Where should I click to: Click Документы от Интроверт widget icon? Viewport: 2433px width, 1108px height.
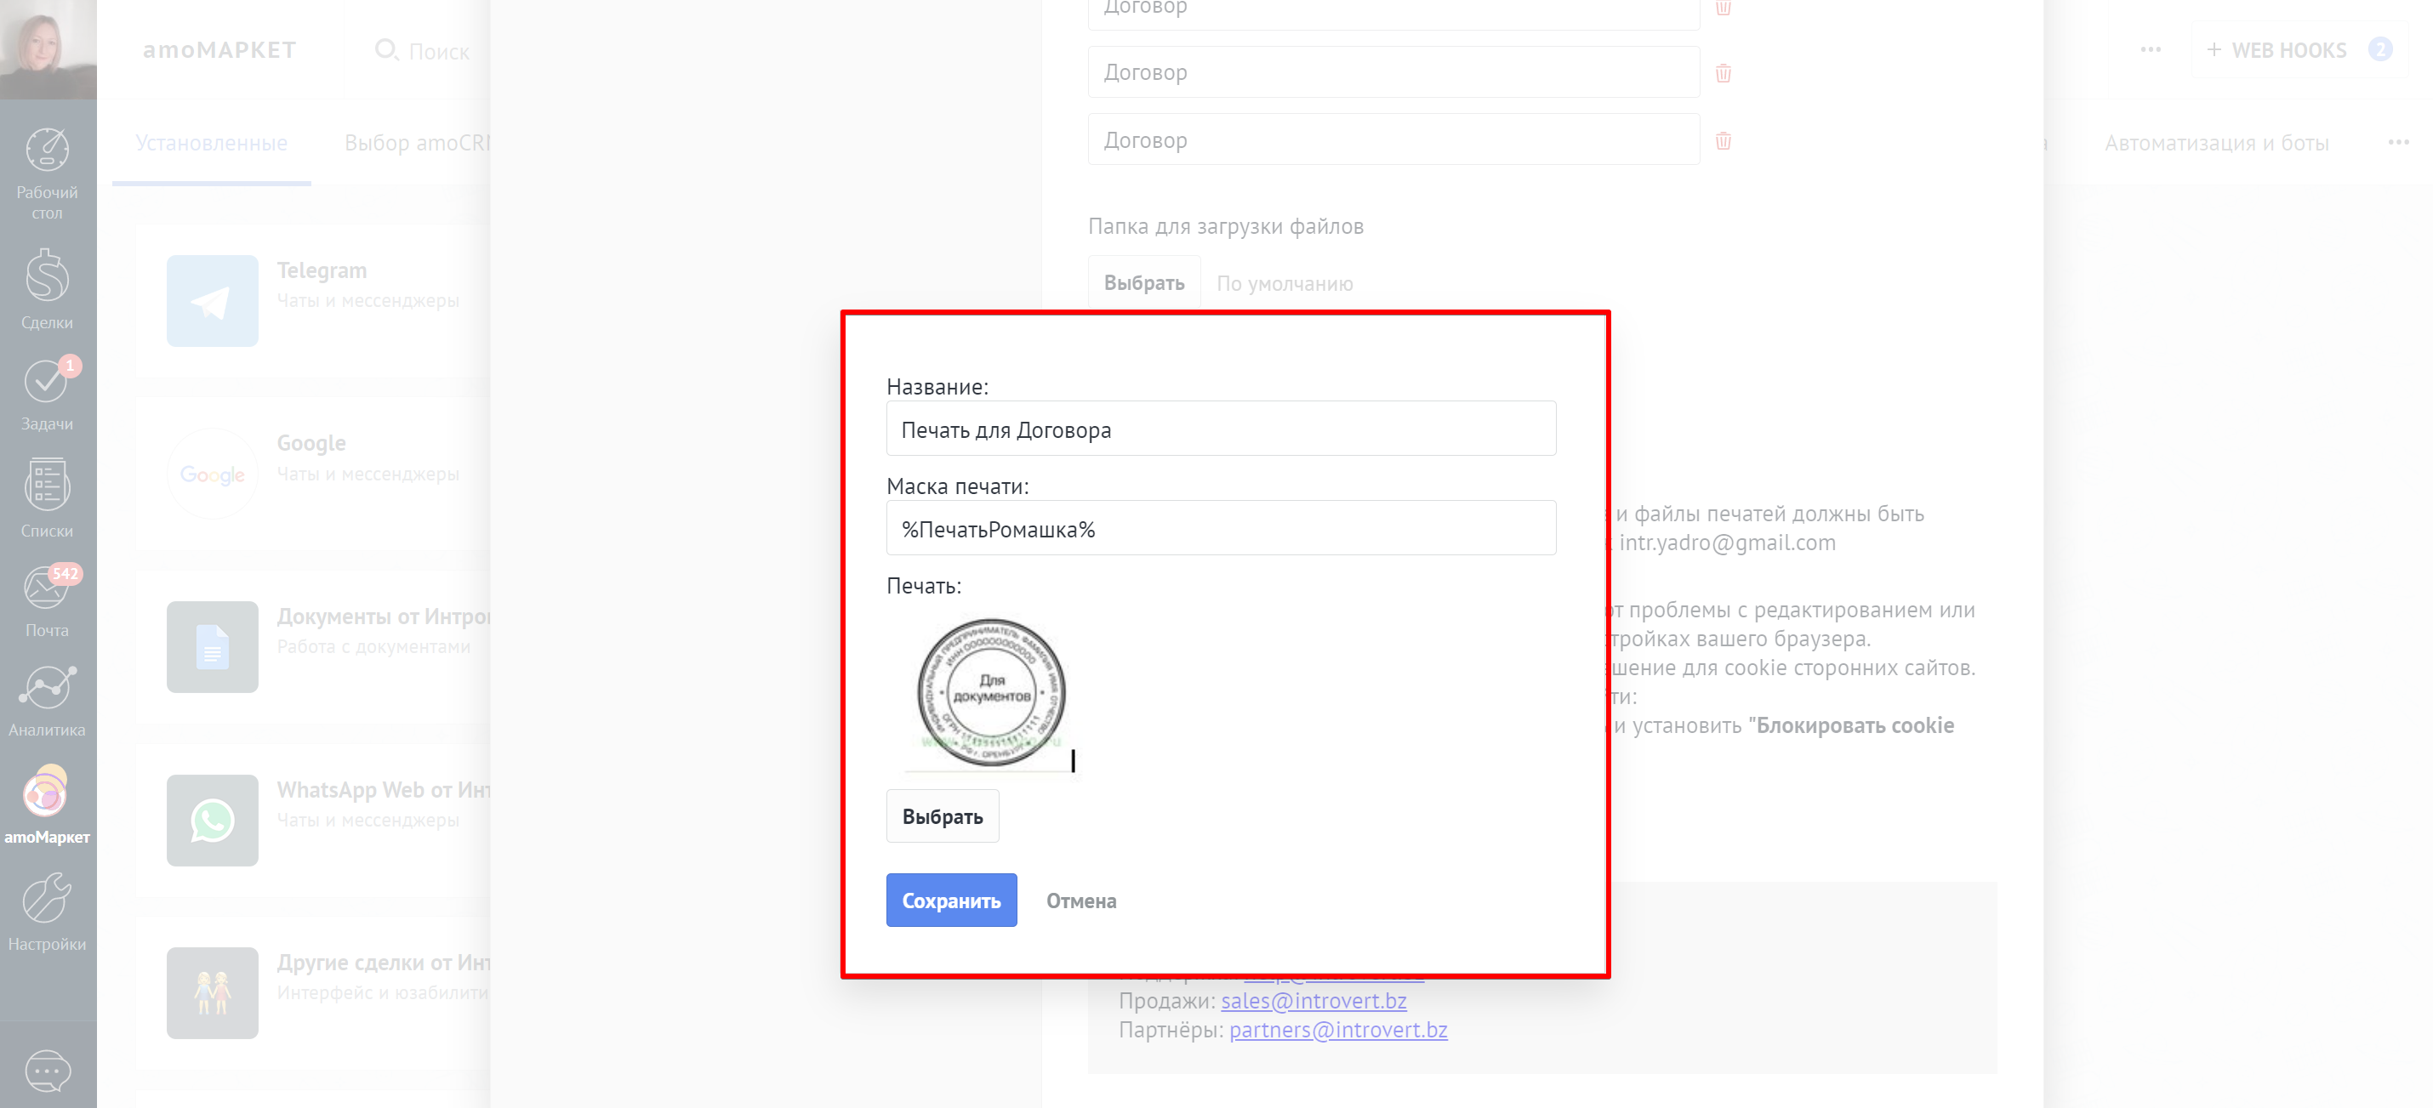click(x=213, y=646)
